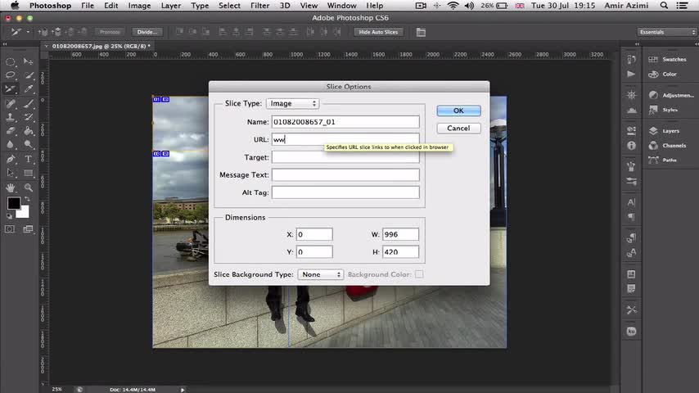
Task: Click OK in Slice Options dialog
Action: [x=458, y=111]
